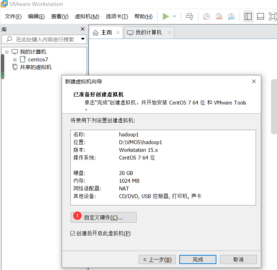Toggle the thumbnail bar view icon
Image resolution: width=277 pixels, height=270 pixels.
(261, 16)
